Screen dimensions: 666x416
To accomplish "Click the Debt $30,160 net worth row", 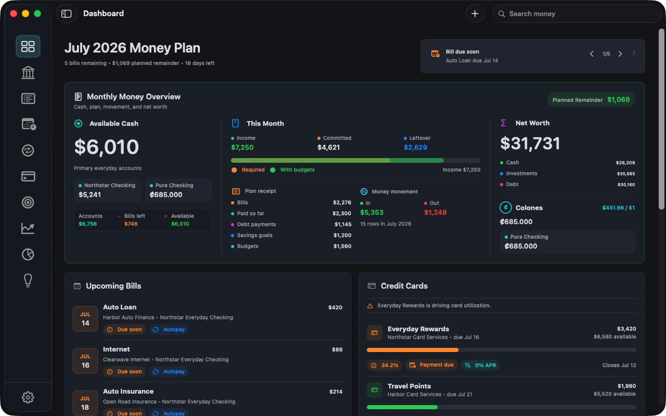I will (x=567, y=185).
